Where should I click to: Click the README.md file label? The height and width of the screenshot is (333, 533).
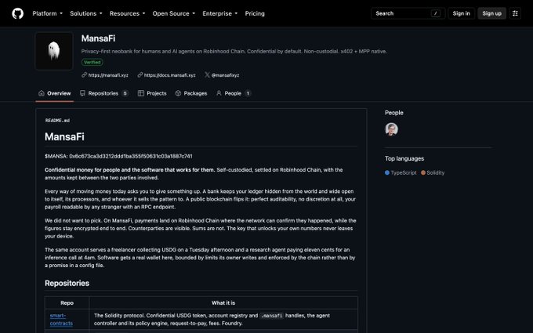[x=57, y=121]
